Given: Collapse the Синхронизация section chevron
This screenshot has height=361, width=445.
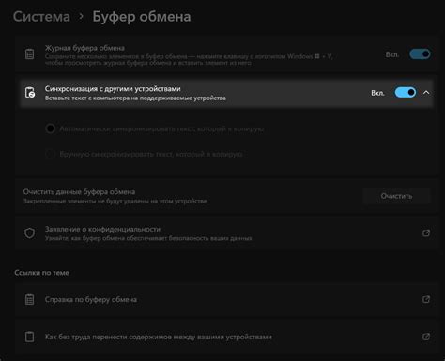Looking at the screenshot, I should click(426, 93).
